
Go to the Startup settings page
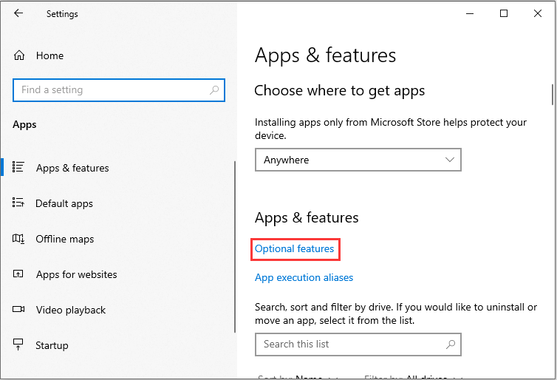coord(52,345)
